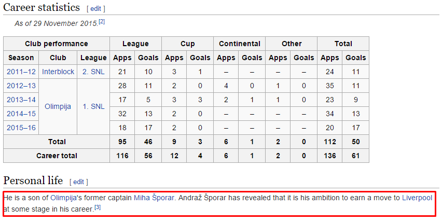Click the Continental column header
Screen dimensions: 442x222
click(240, 44)
